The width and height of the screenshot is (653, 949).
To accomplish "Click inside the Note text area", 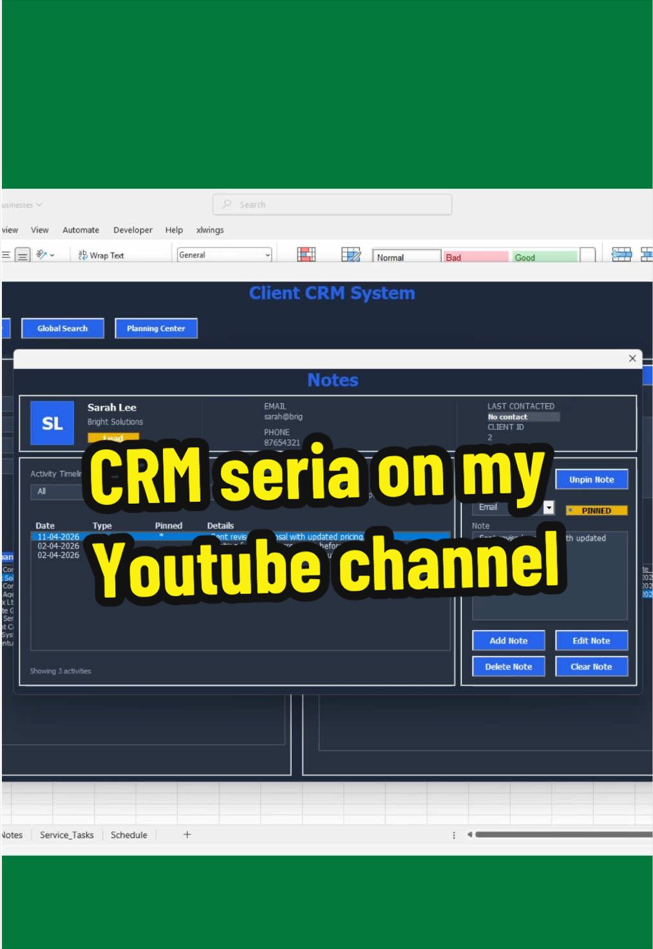I will [550, 575].
